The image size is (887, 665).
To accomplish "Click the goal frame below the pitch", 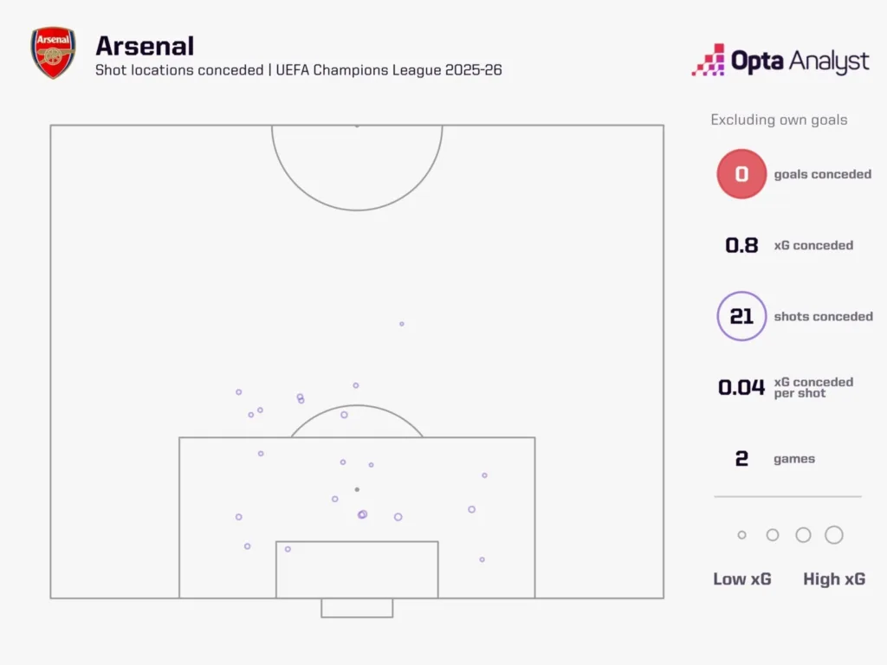I will 357,608.
